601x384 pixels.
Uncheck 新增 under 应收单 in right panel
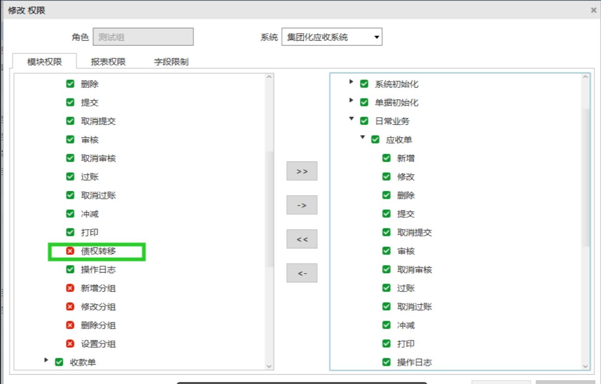(387, 158)
